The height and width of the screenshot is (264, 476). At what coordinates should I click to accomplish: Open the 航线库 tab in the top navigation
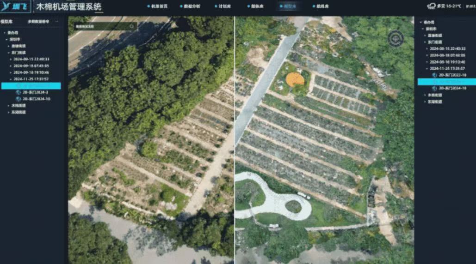pos(321,6)
